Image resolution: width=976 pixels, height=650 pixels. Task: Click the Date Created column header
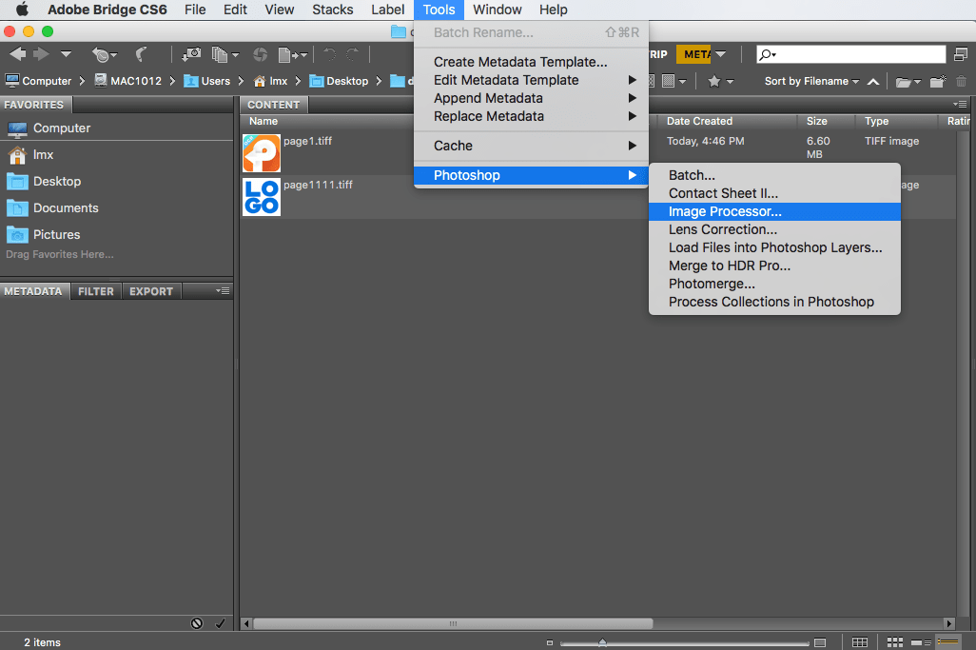[699, 121]
